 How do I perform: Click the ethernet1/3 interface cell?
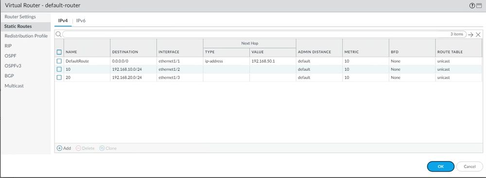(x=169, y=78)
